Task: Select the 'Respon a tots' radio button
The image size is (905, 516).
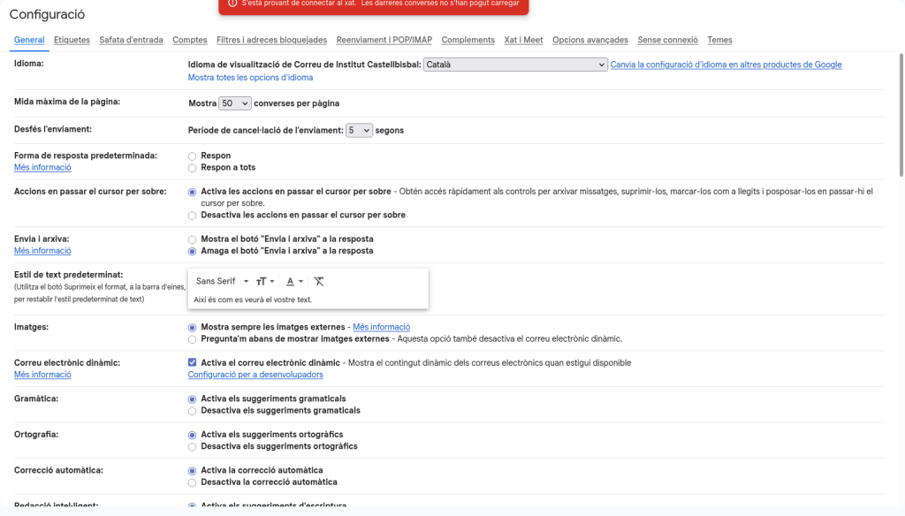Action: (193, 168)
